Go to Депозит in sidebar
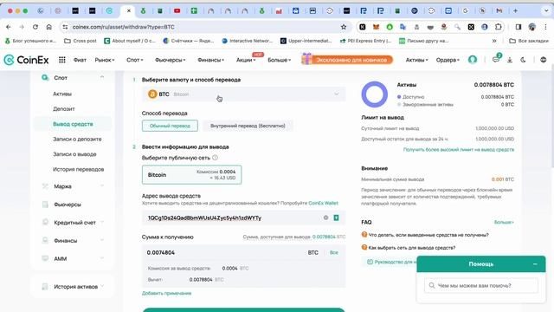This screenshot has height=312, width=554. tap(64, 109)
